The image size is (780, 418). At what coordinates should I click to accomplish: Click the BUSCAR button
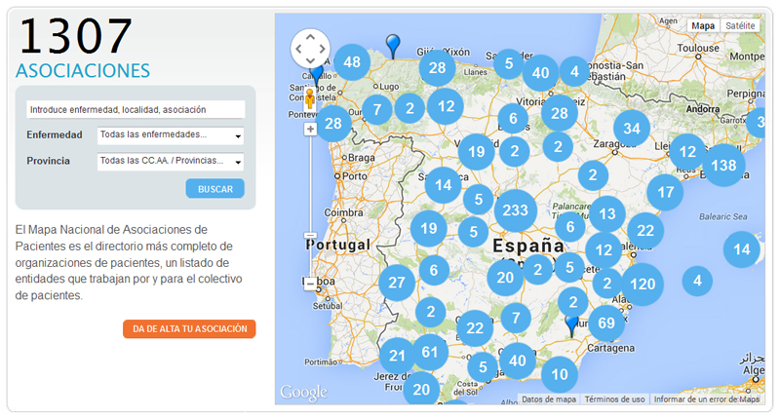point(214,189)
